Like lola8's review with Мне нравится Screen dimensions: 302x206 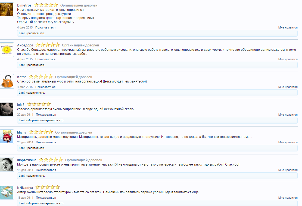pos(288,115)
